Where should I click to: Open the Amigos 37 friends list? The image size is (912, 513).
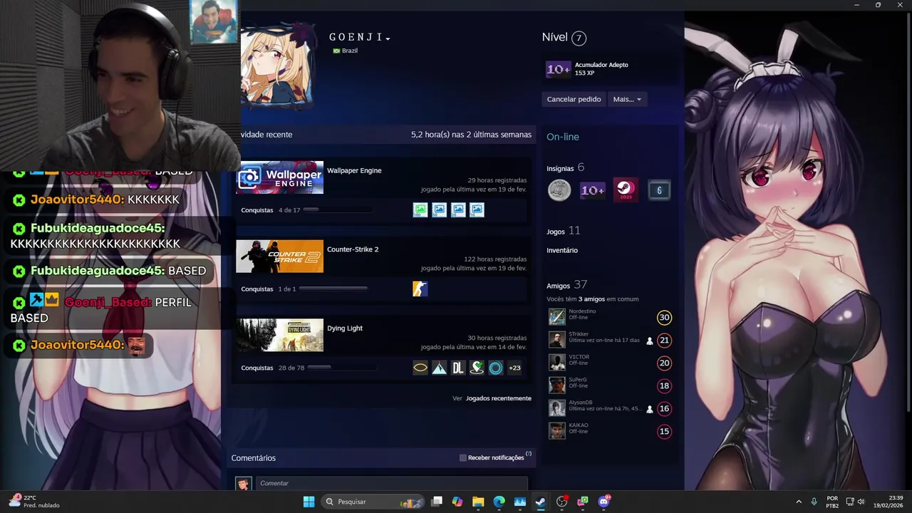tap(566, 285)
